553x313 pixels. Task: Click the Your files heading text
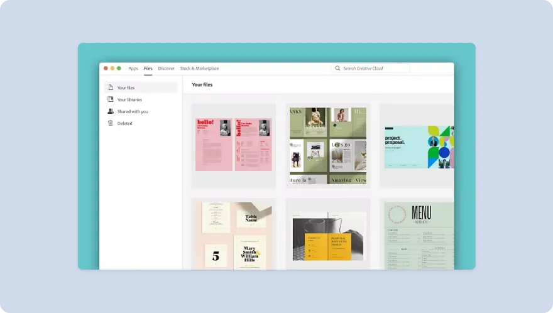click(202, 85)
